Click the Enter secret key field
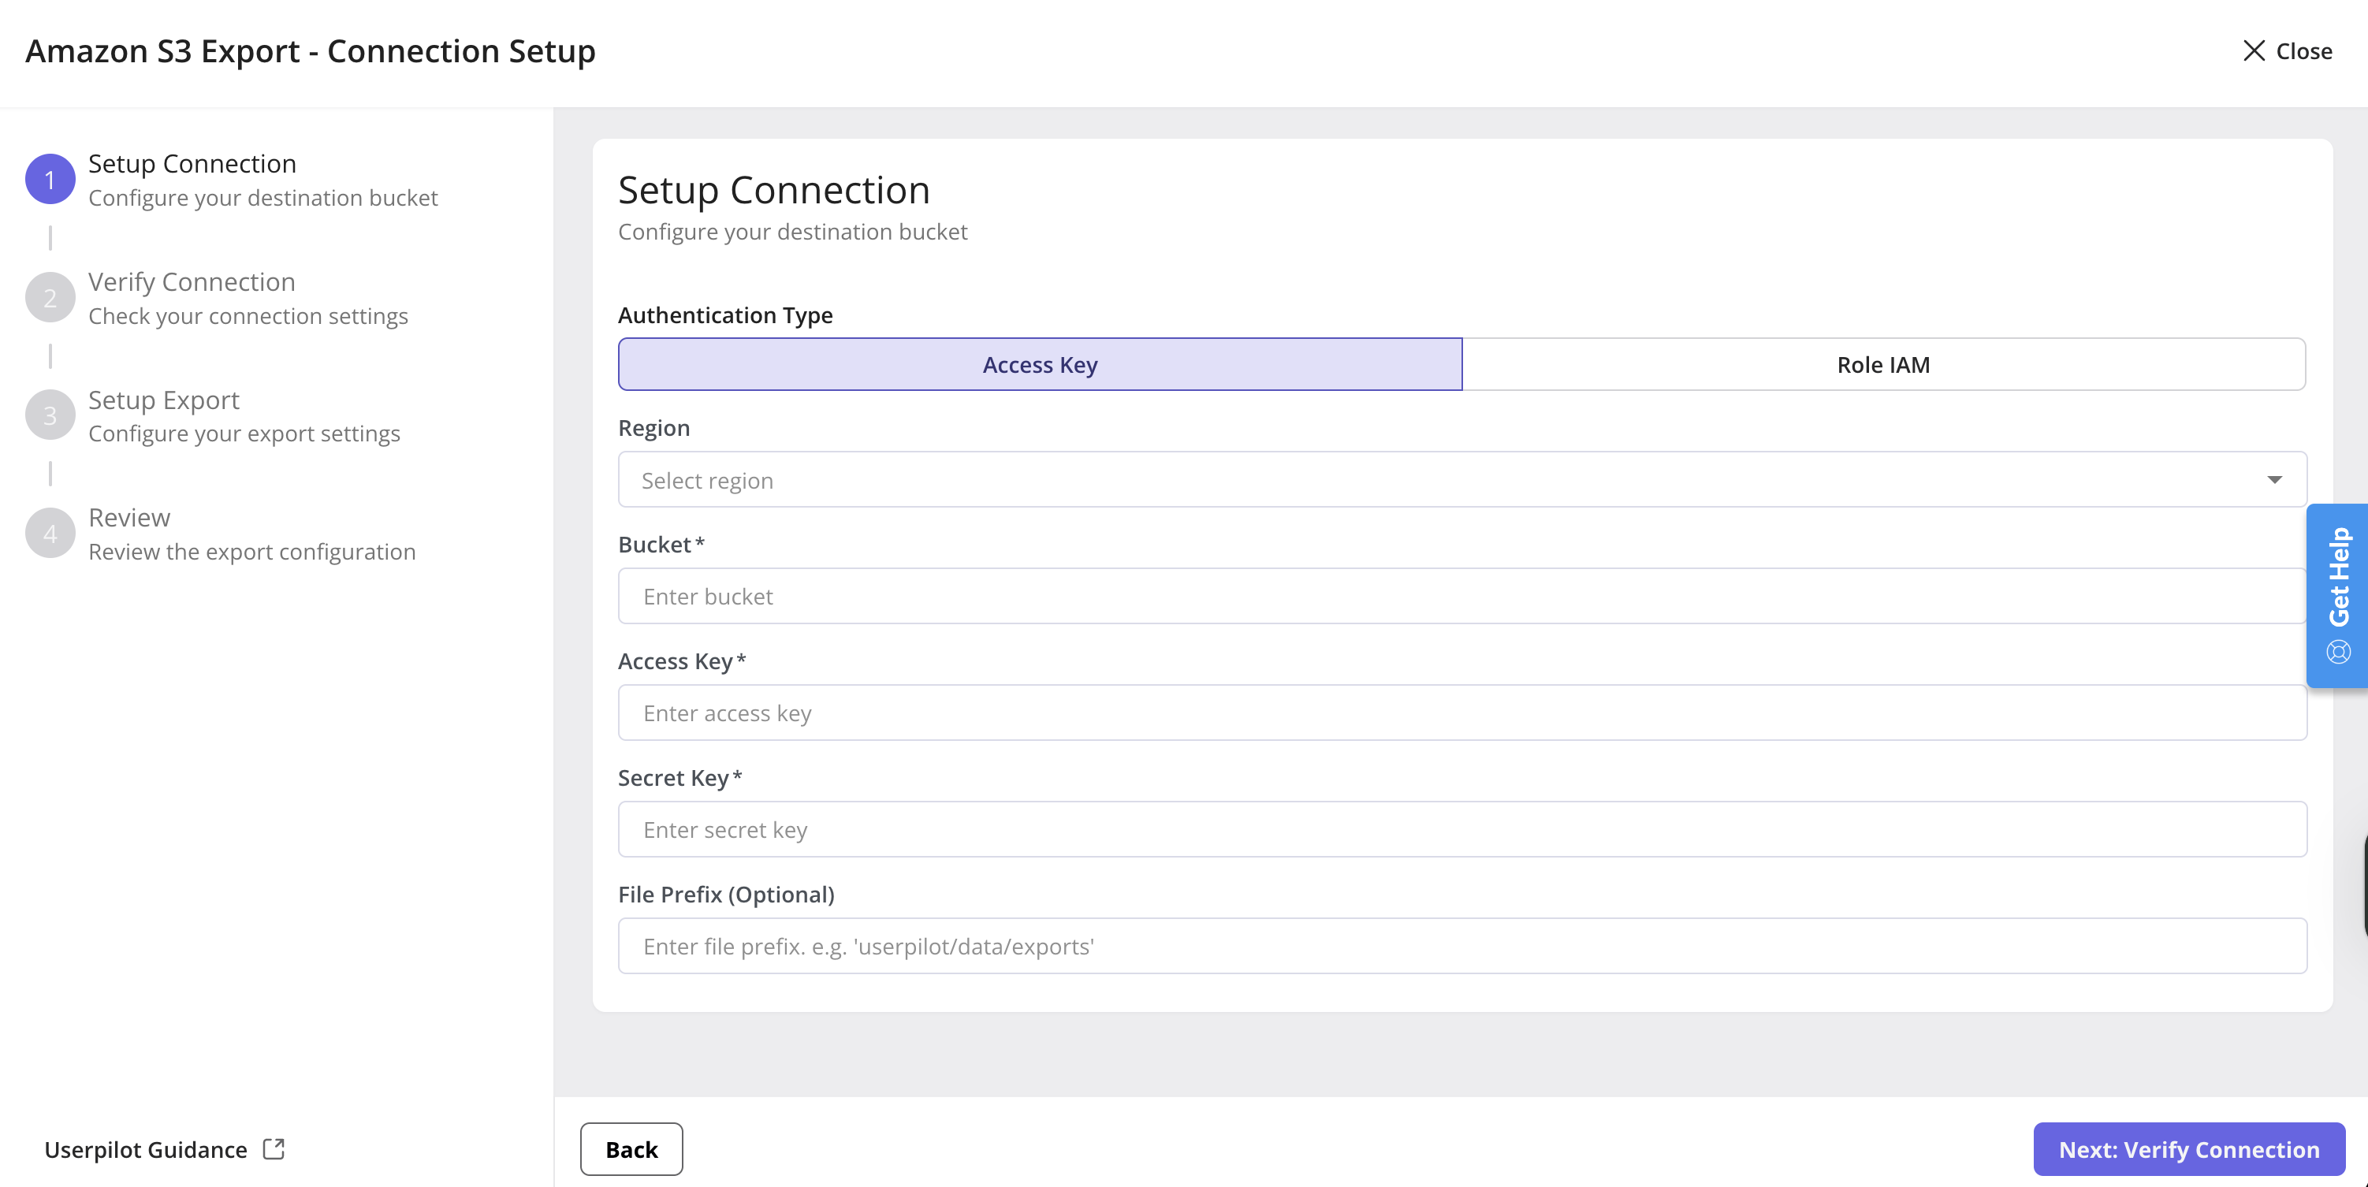 (x=1461, y=829)
